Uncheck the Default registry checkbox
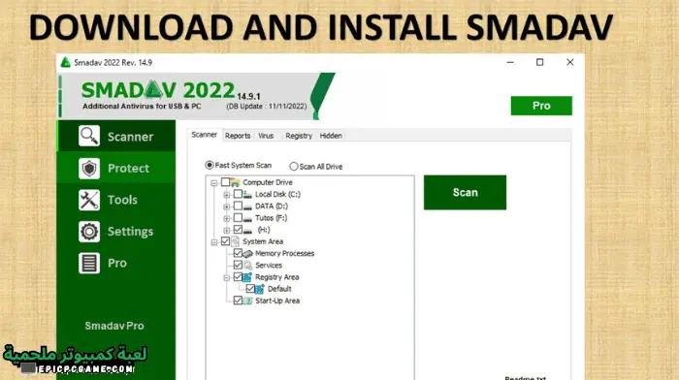 click(250, 288)
